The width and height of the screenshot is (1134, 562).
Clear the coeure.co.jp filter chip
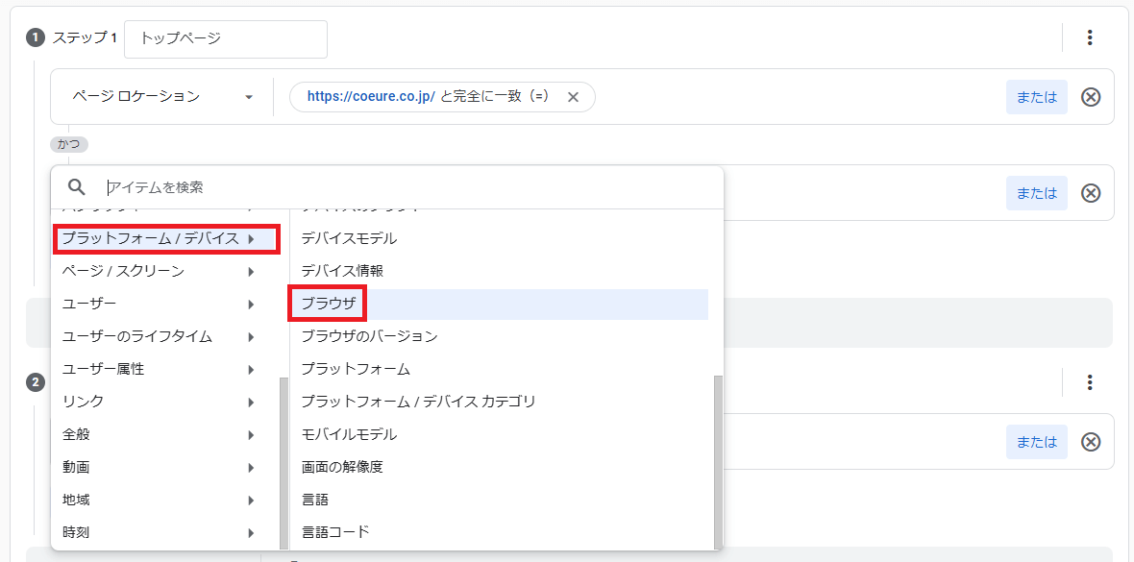[x=574, y=97]
